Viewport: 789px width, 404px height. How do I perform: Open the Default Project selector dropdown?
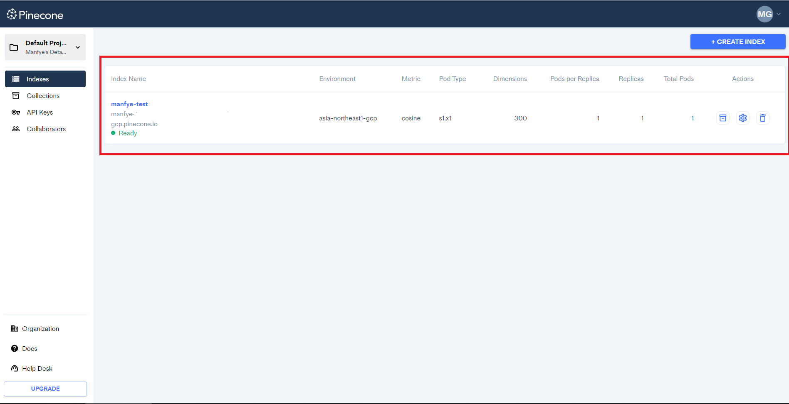pyautogui.click(x=45, y=47)
